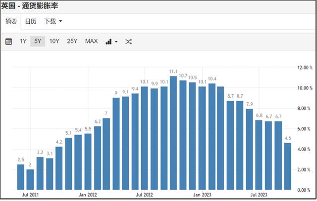This screenshot has width=317, height=201.
Task: Select the 10Y time range
Action: point(54,41)
